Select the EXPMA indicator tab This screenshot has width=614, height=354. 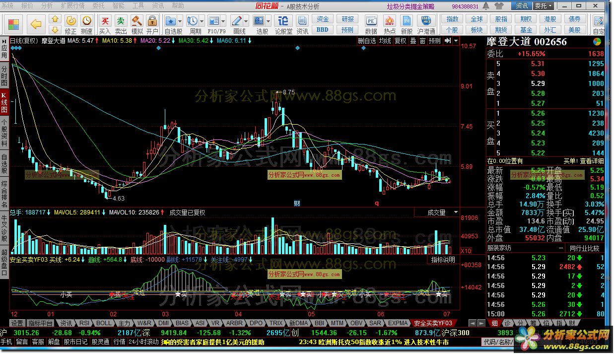click(x=398, y=323)
